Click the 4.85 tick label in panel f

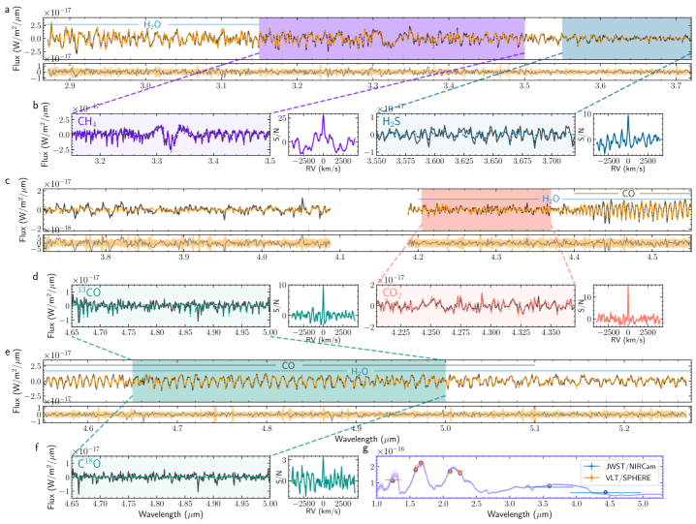(185, 504)
